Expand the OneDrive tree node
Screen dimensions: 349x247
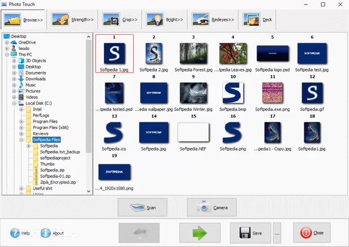(7, 42)
